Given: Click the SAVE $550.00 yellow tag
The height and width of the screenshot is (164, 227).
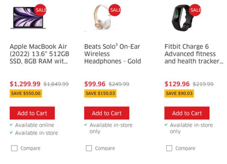Looking at the screenshot, I should point(26,93).
